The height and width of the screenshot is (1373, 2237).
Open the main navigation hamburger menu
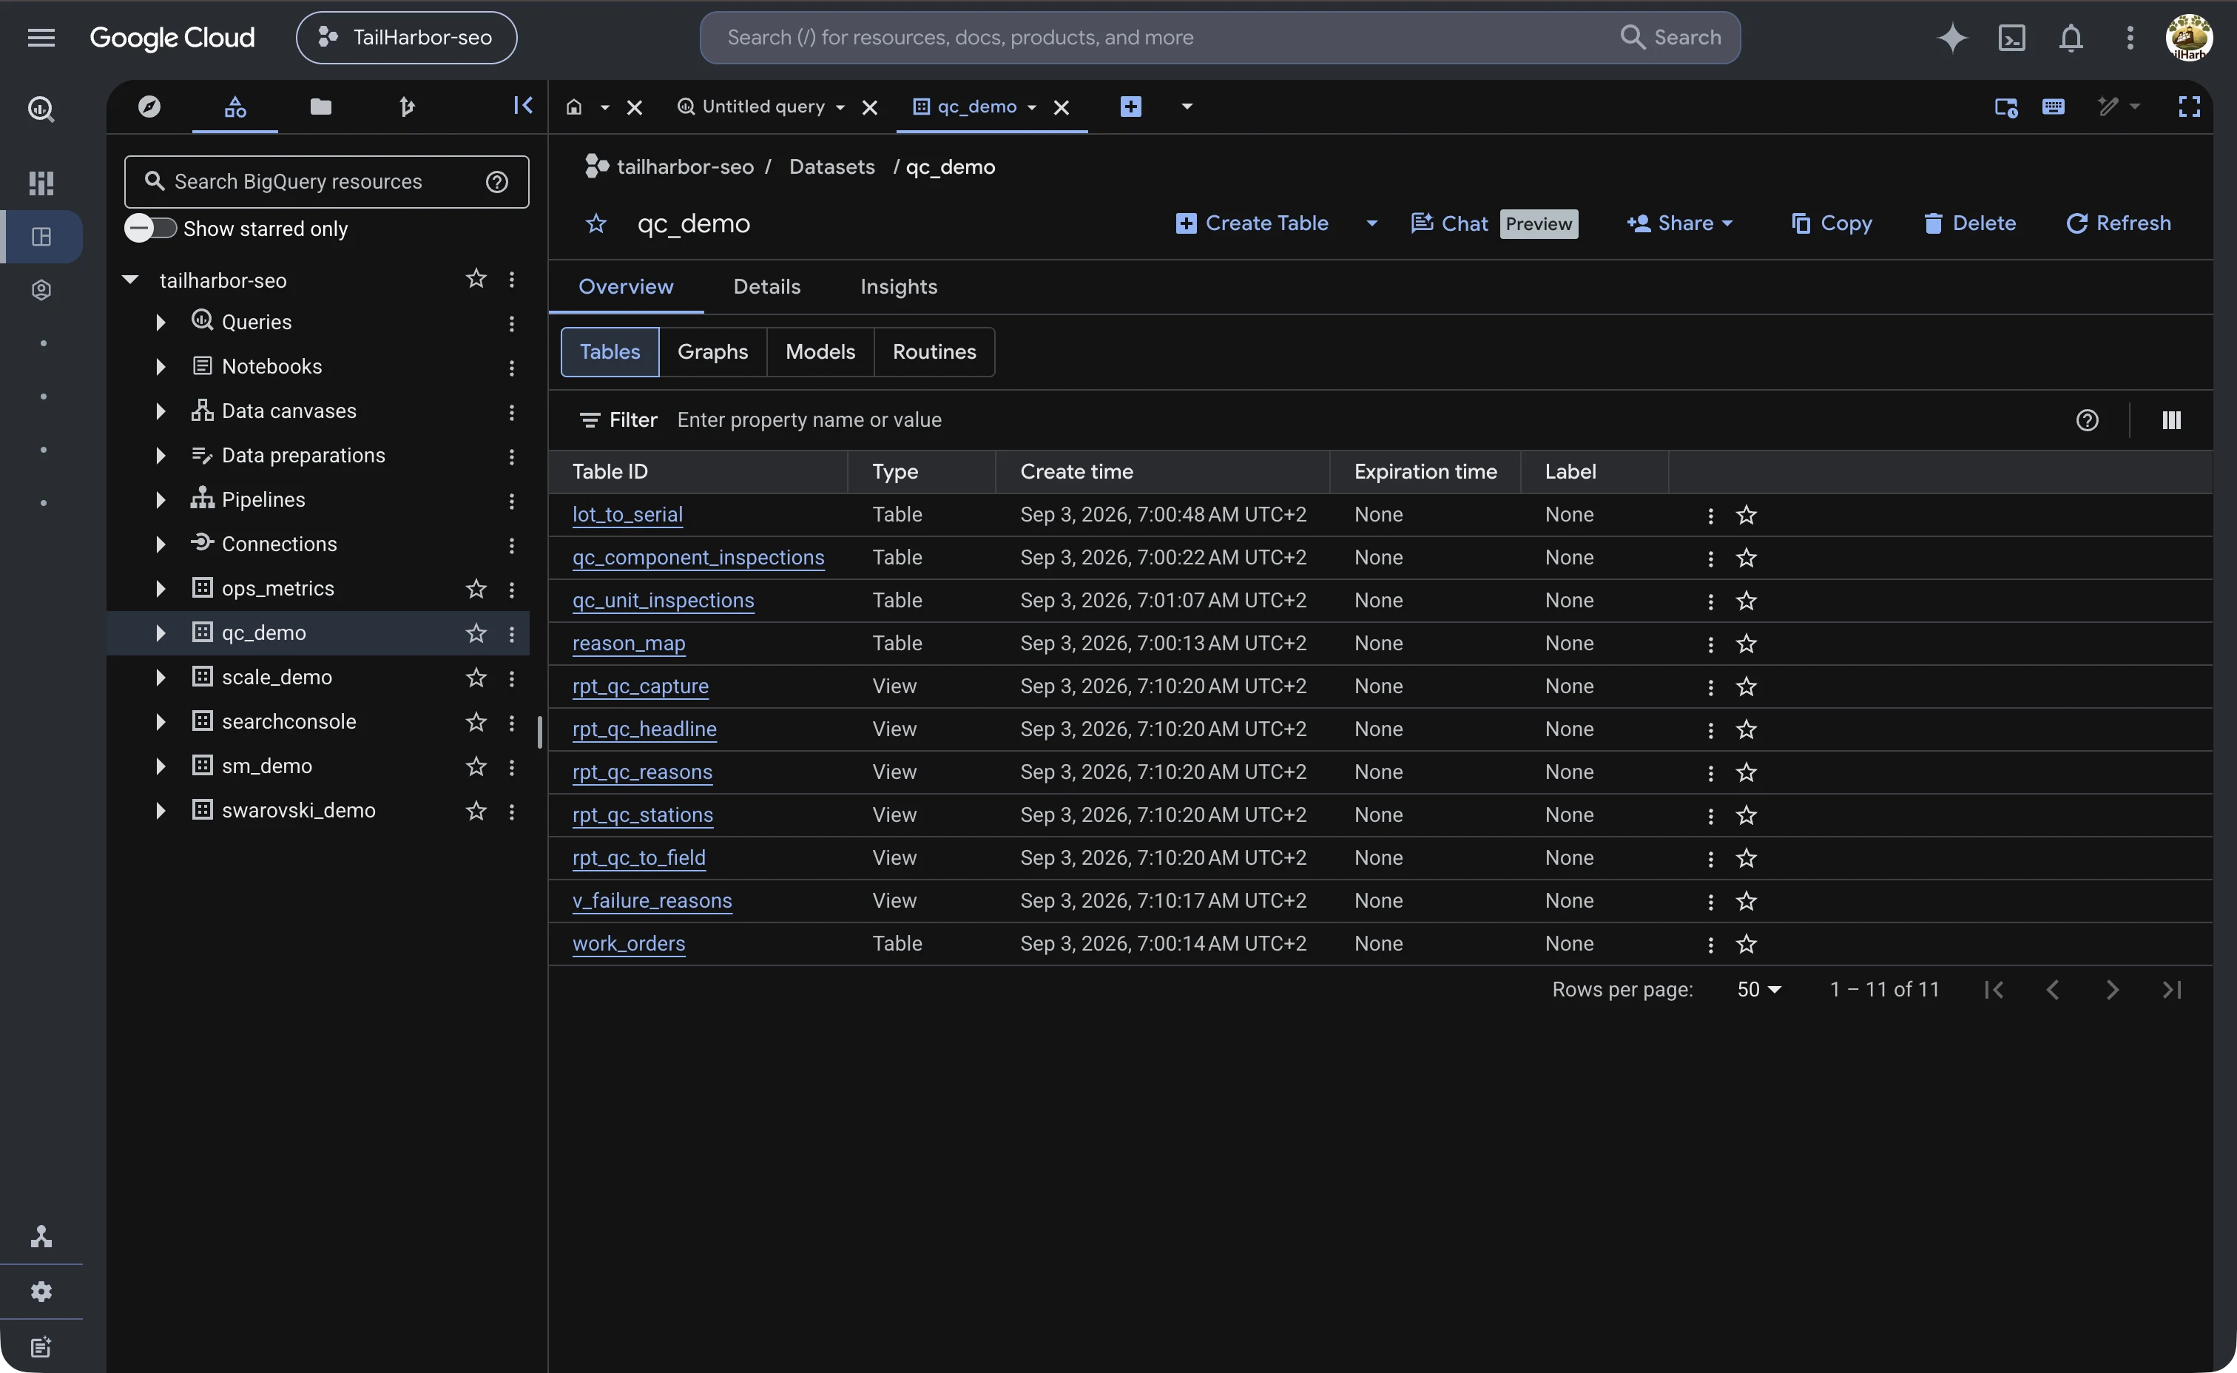(x=41, y=37)
